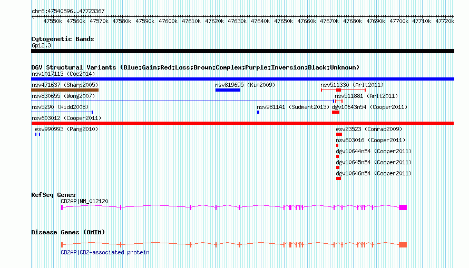The width and height of the screenshot is (469, 268).
Task: Click the large pink last exon of CD2AP
Action: 403,207
